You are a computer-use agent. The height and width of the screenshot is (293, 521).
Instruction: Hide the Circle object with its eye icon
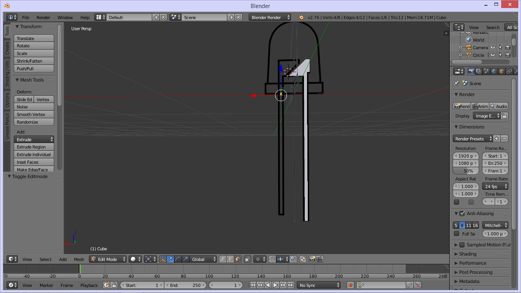point(493,55)
